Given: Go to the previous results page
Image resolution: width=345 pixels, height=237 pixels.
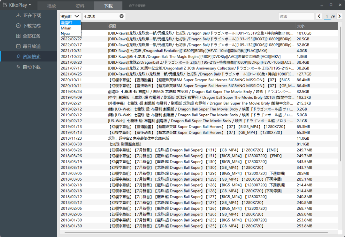Looking at the screenshot, I should 319,16.
